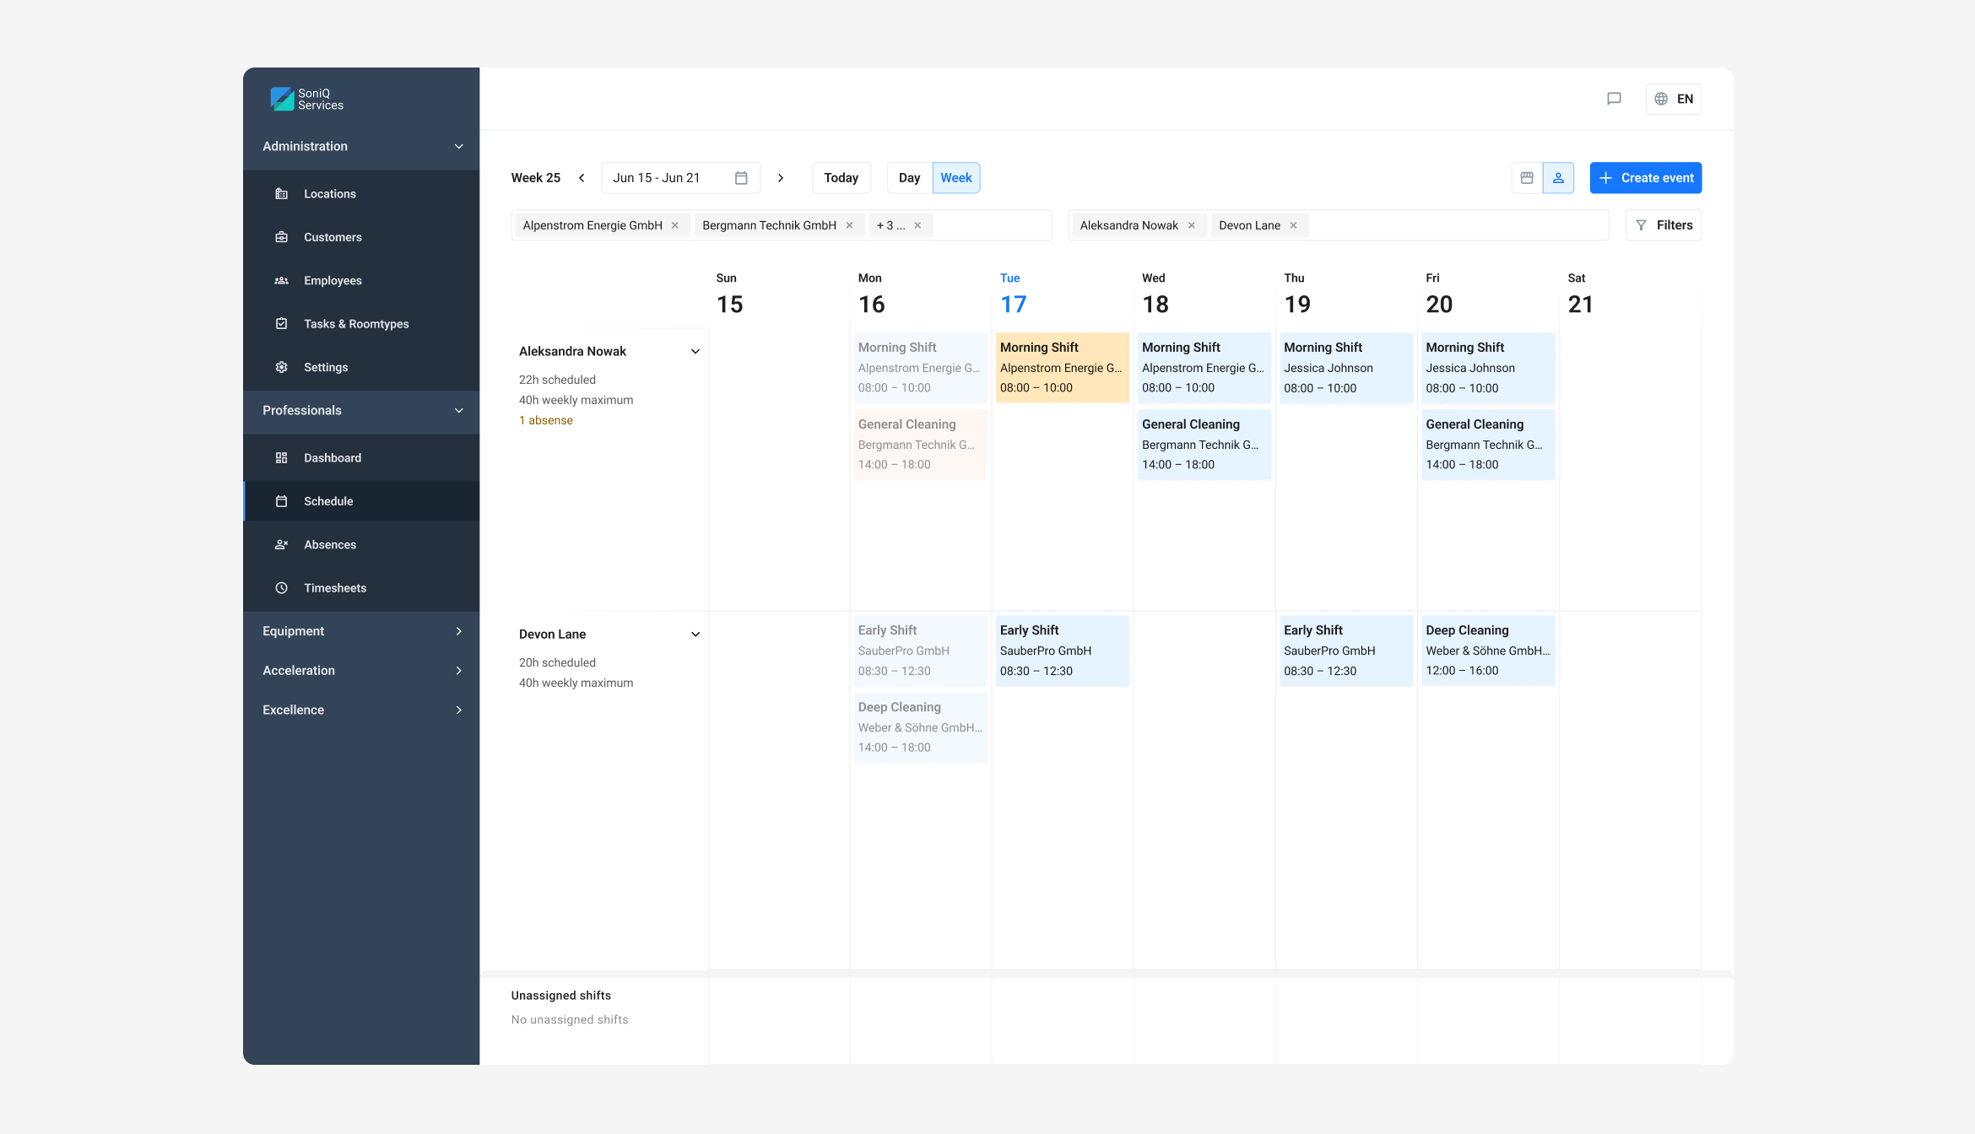Switch to location view toggle
This screenshot has width=1975, height=1134.
1527,178
